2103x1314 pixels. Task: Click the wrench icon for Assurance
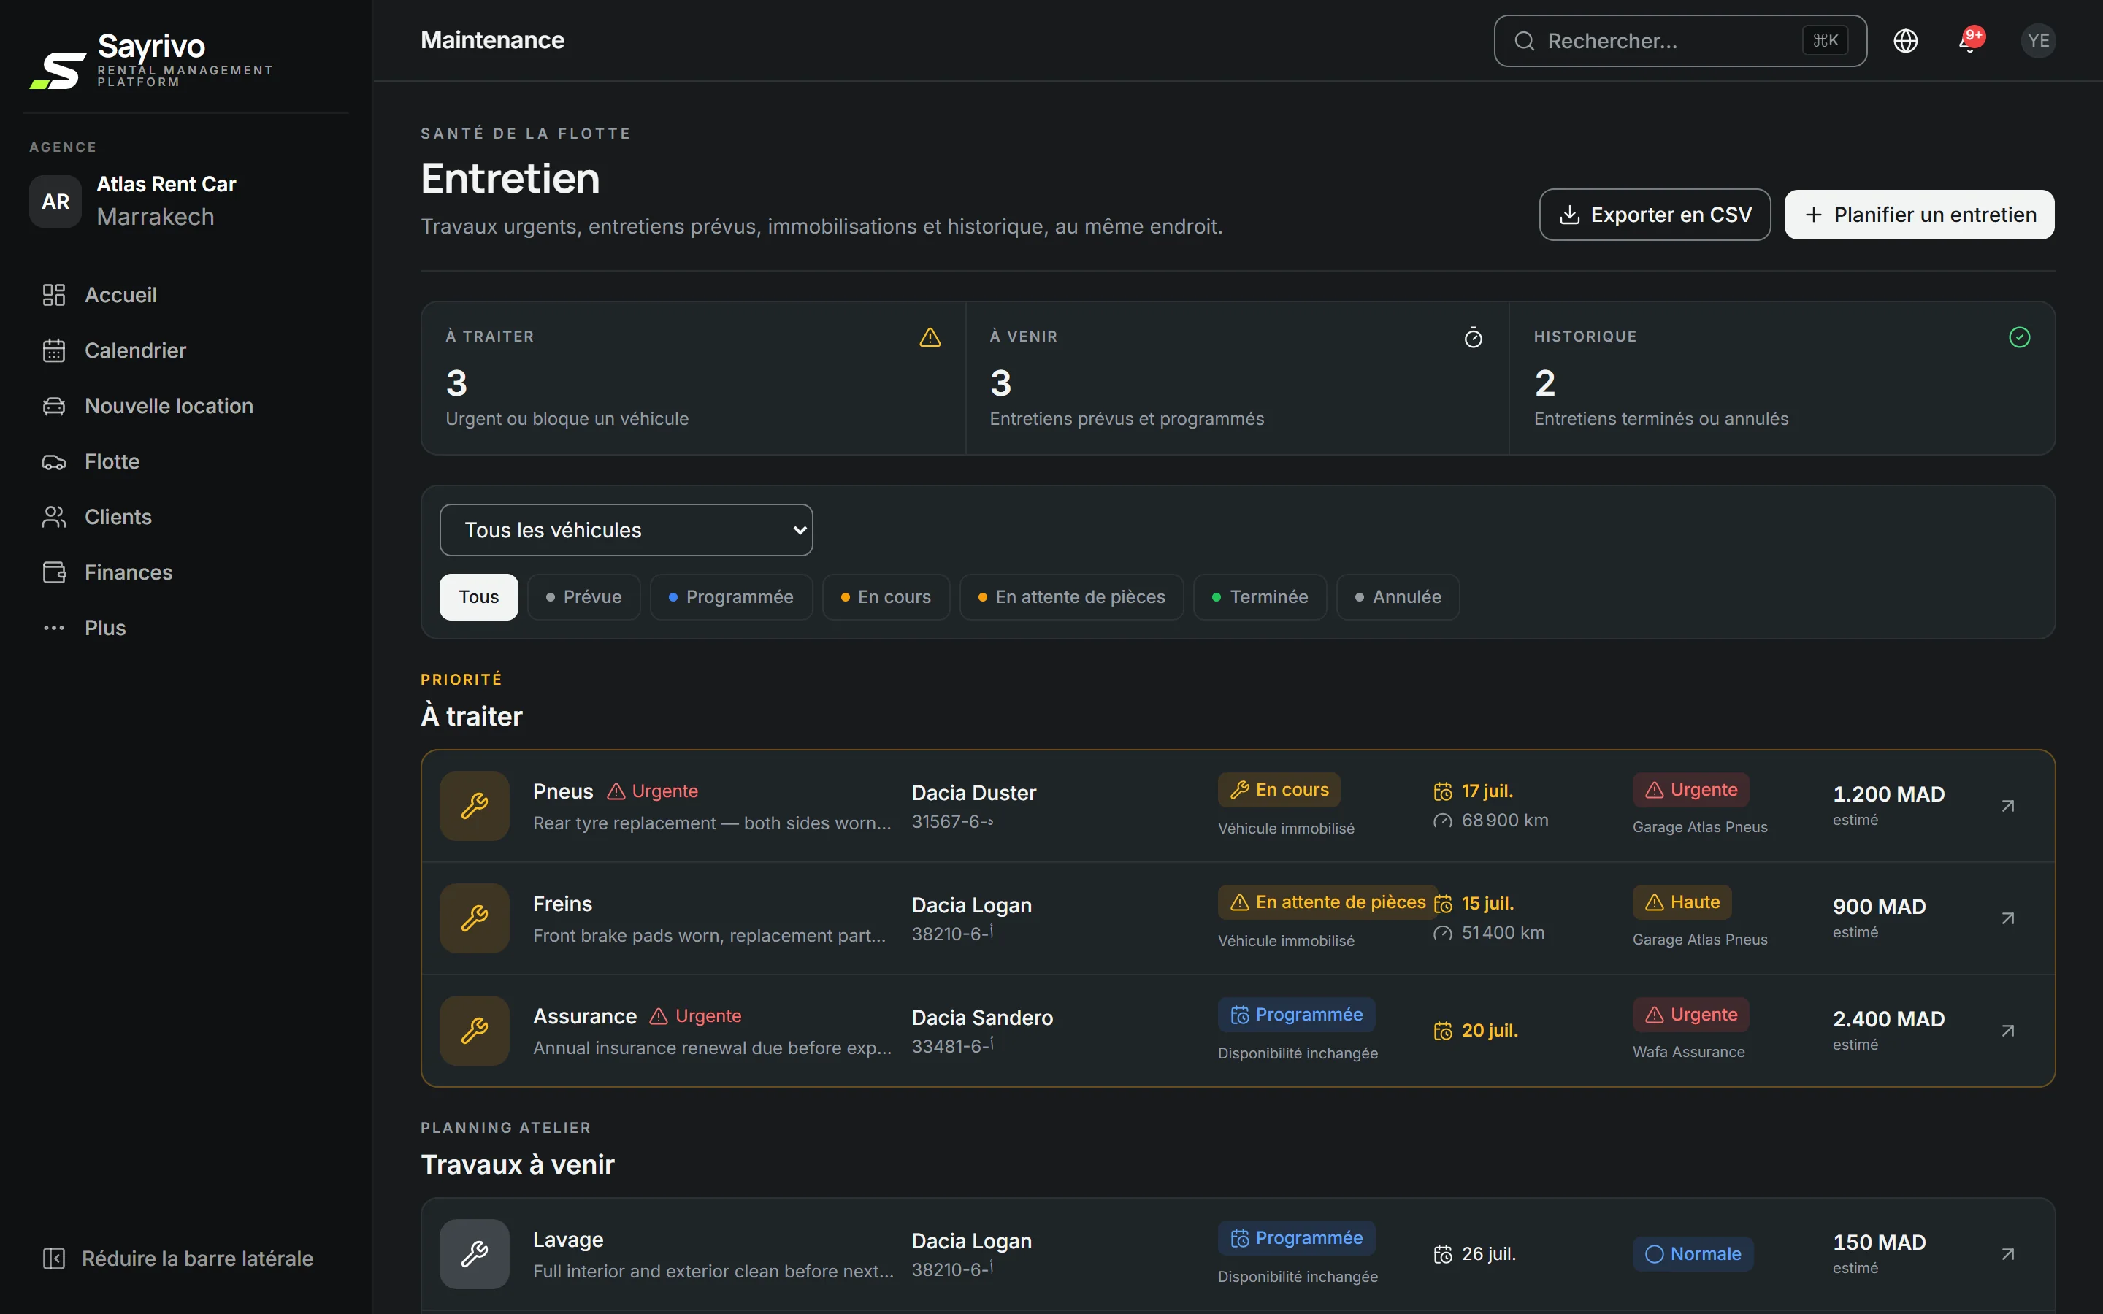475,1031
